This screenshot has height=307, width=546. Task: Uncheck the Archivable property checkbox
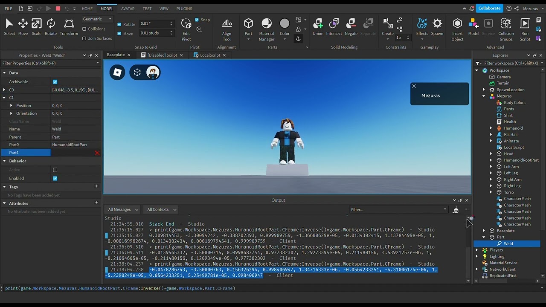55,82
